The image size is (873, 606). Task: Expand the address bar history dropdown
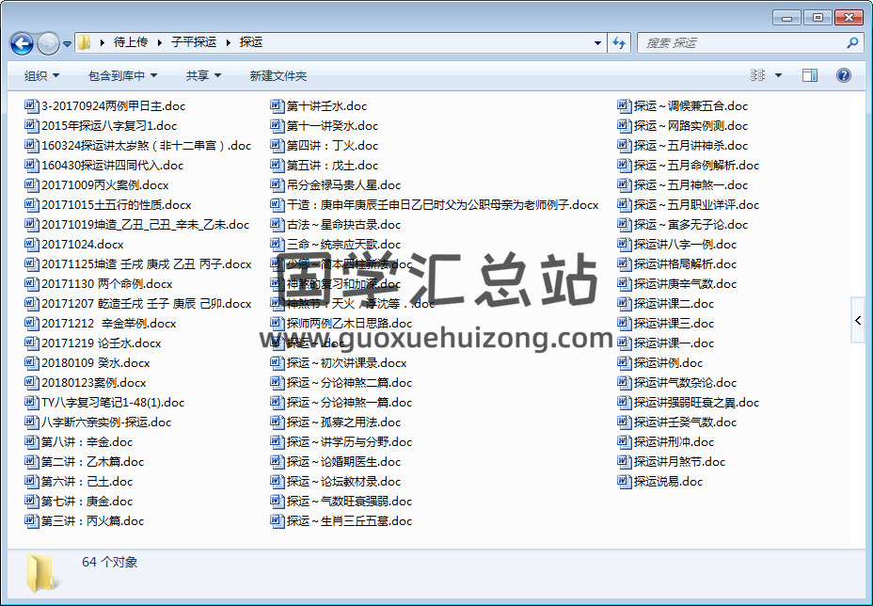tap(598, 43)
